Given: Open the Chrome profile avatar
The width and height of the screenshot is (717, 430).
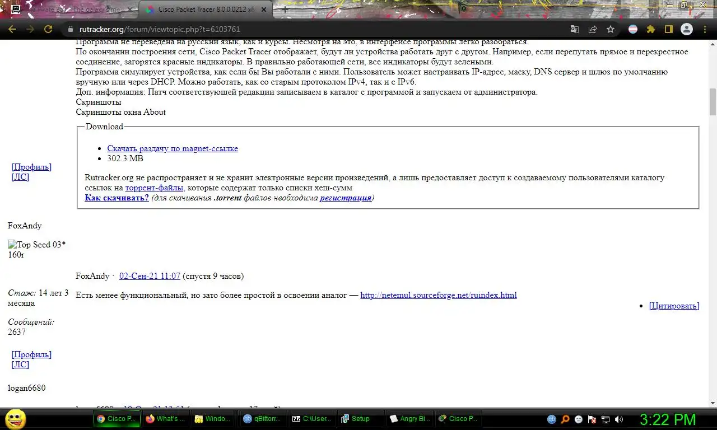Looking at the screenshot, I should [x=687, y=29].
